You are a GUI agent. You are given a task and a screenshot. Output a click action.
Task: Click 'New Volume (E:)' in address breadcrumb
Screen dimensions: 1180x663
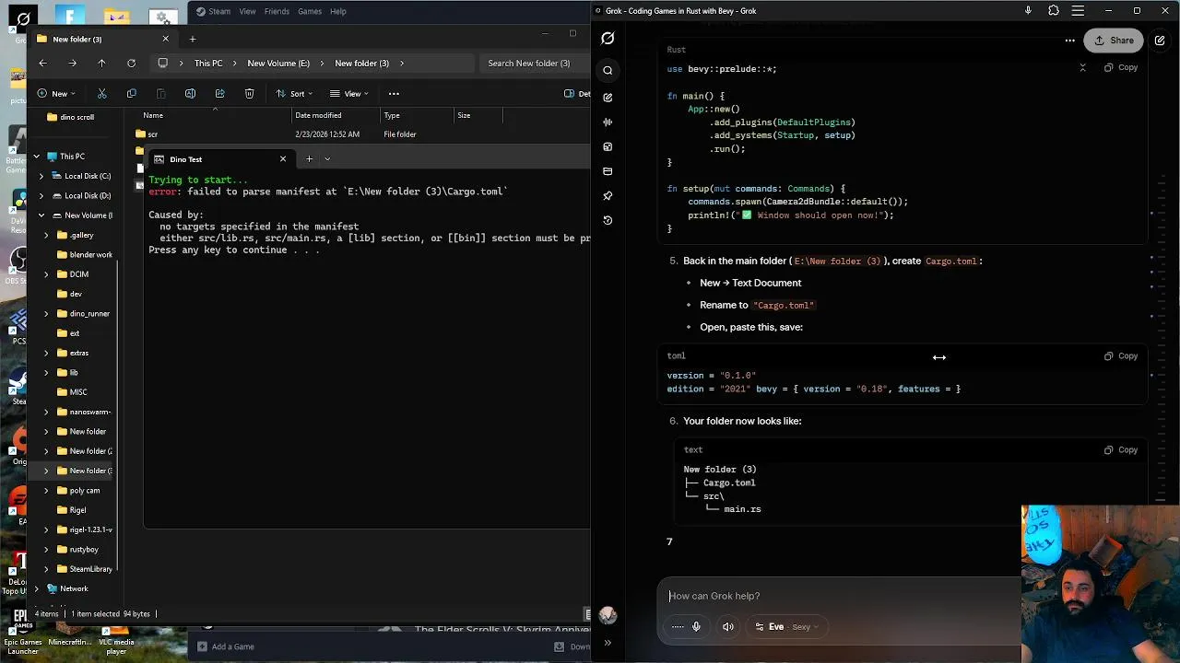click(278, 63)
